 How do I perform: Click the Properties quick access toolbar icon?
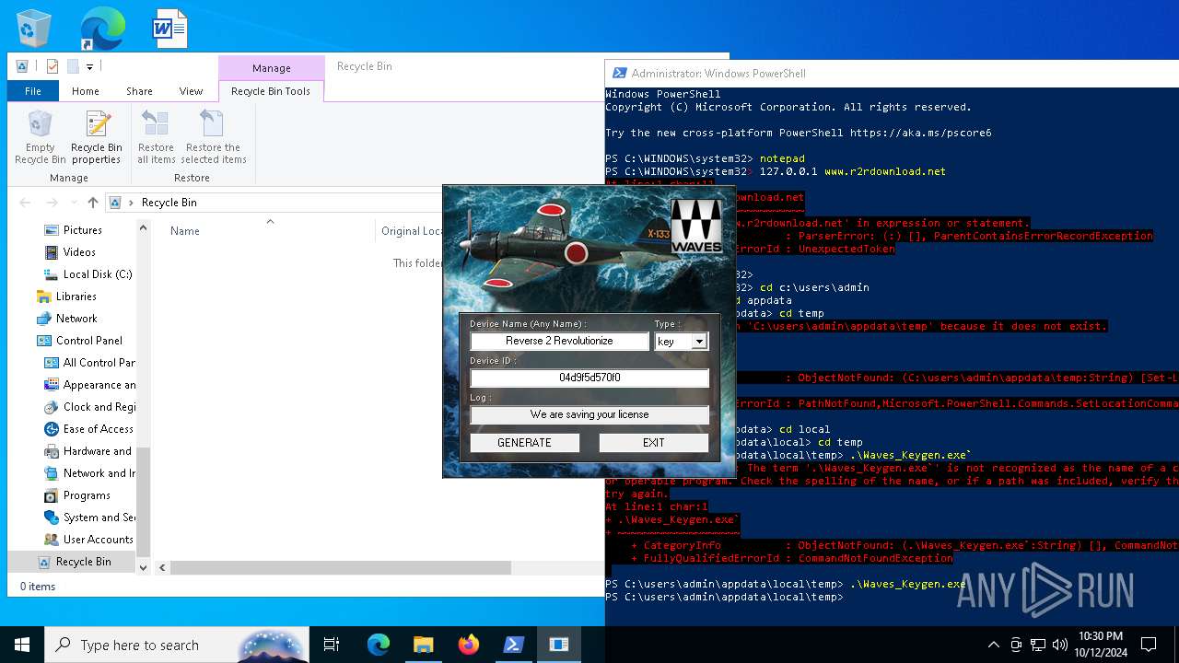[53, 66]
